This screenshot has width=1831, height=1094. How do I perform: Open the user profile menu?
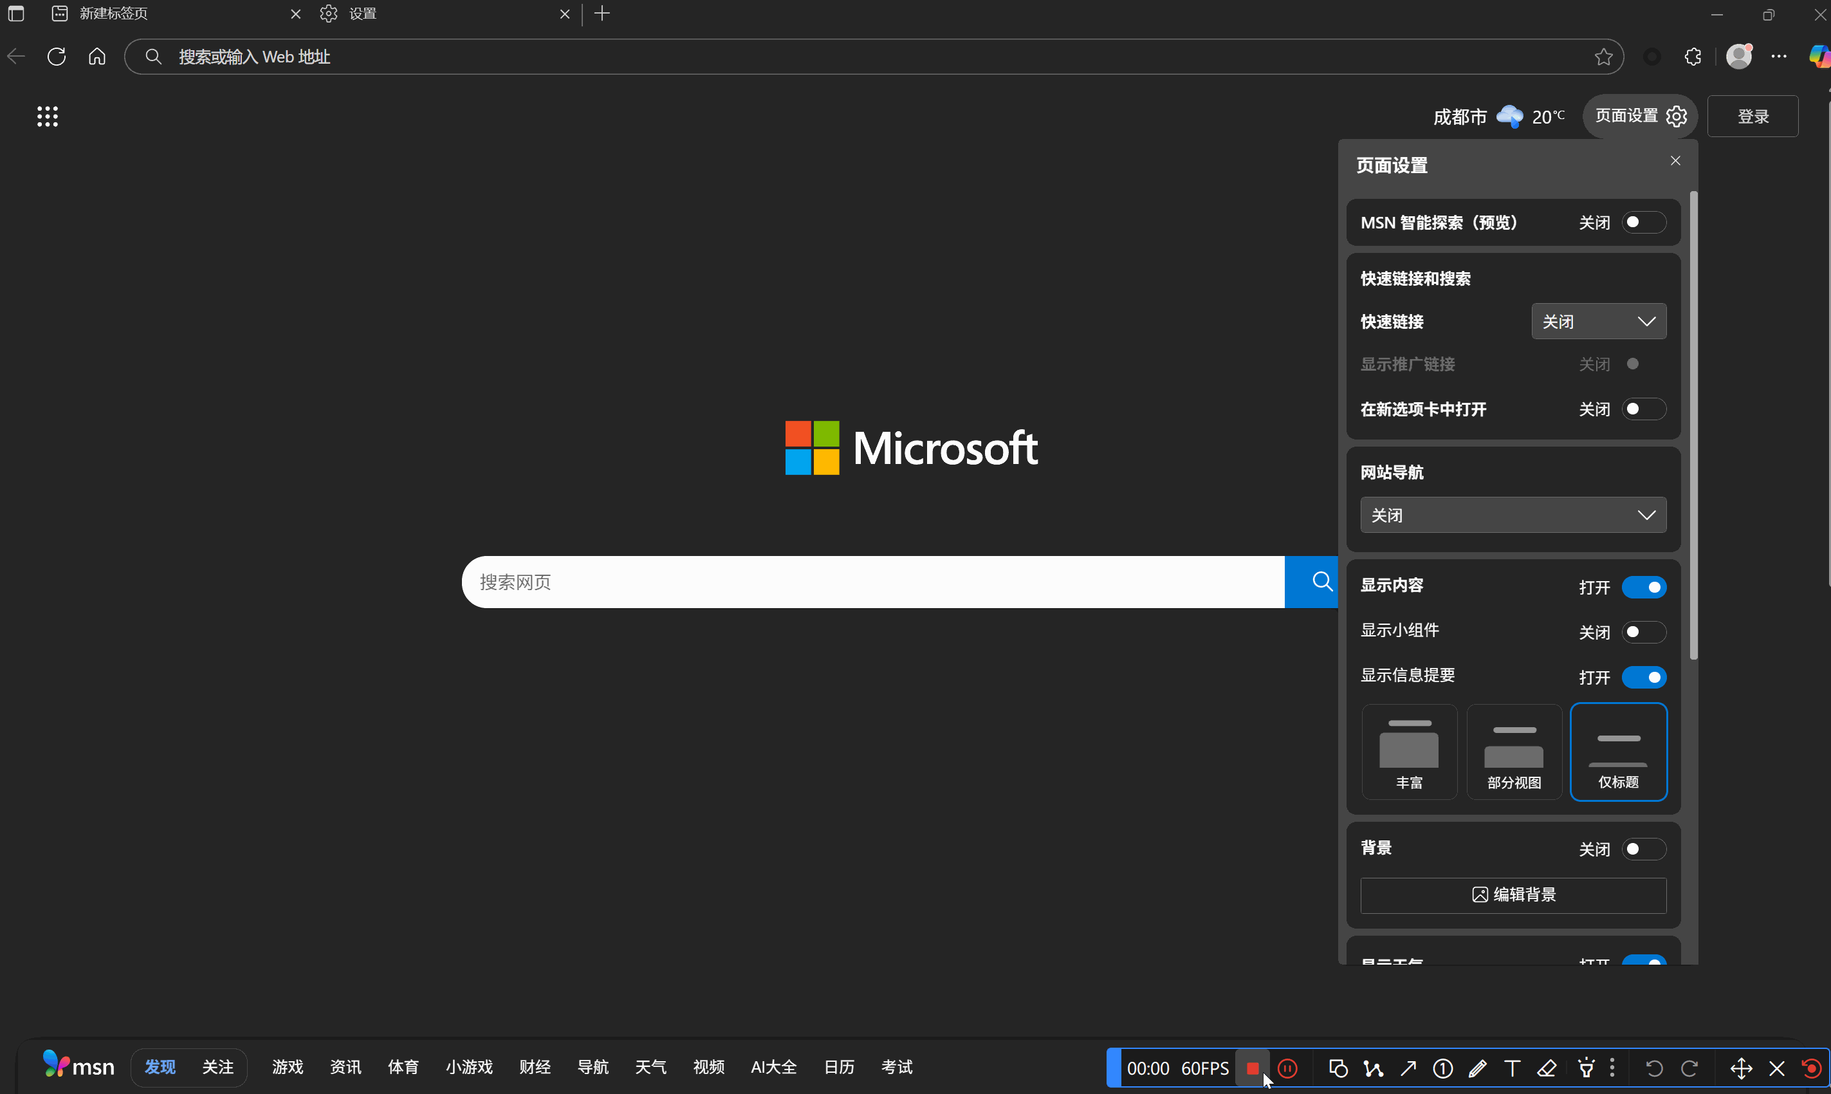[1739, 56]
